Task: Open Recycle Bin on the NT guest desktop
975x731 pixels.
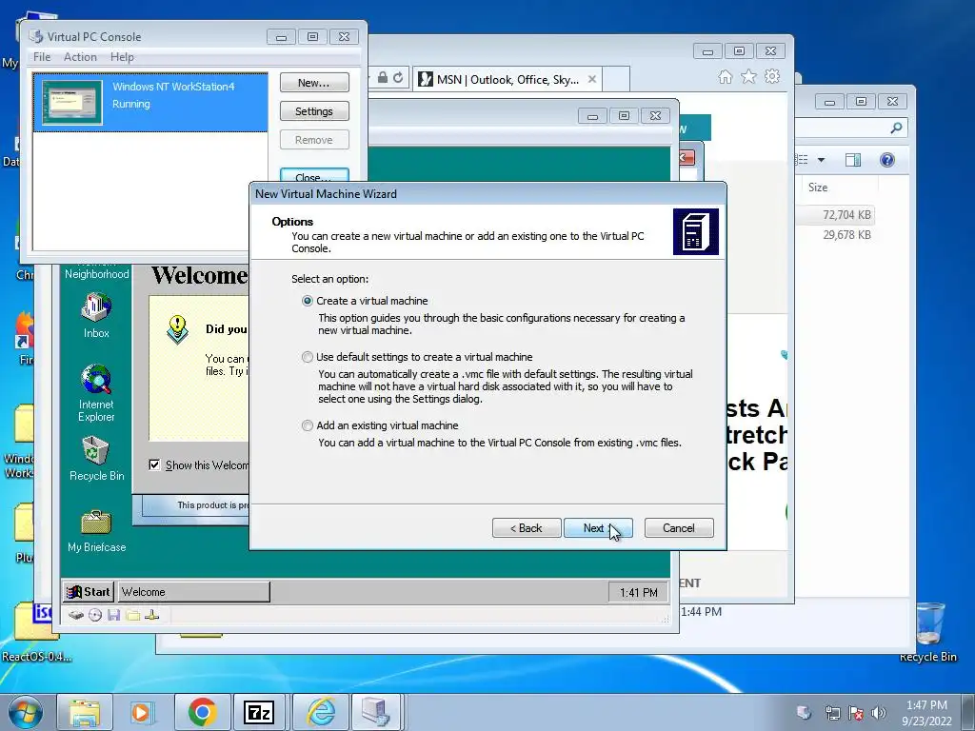Action: point(96,459)
